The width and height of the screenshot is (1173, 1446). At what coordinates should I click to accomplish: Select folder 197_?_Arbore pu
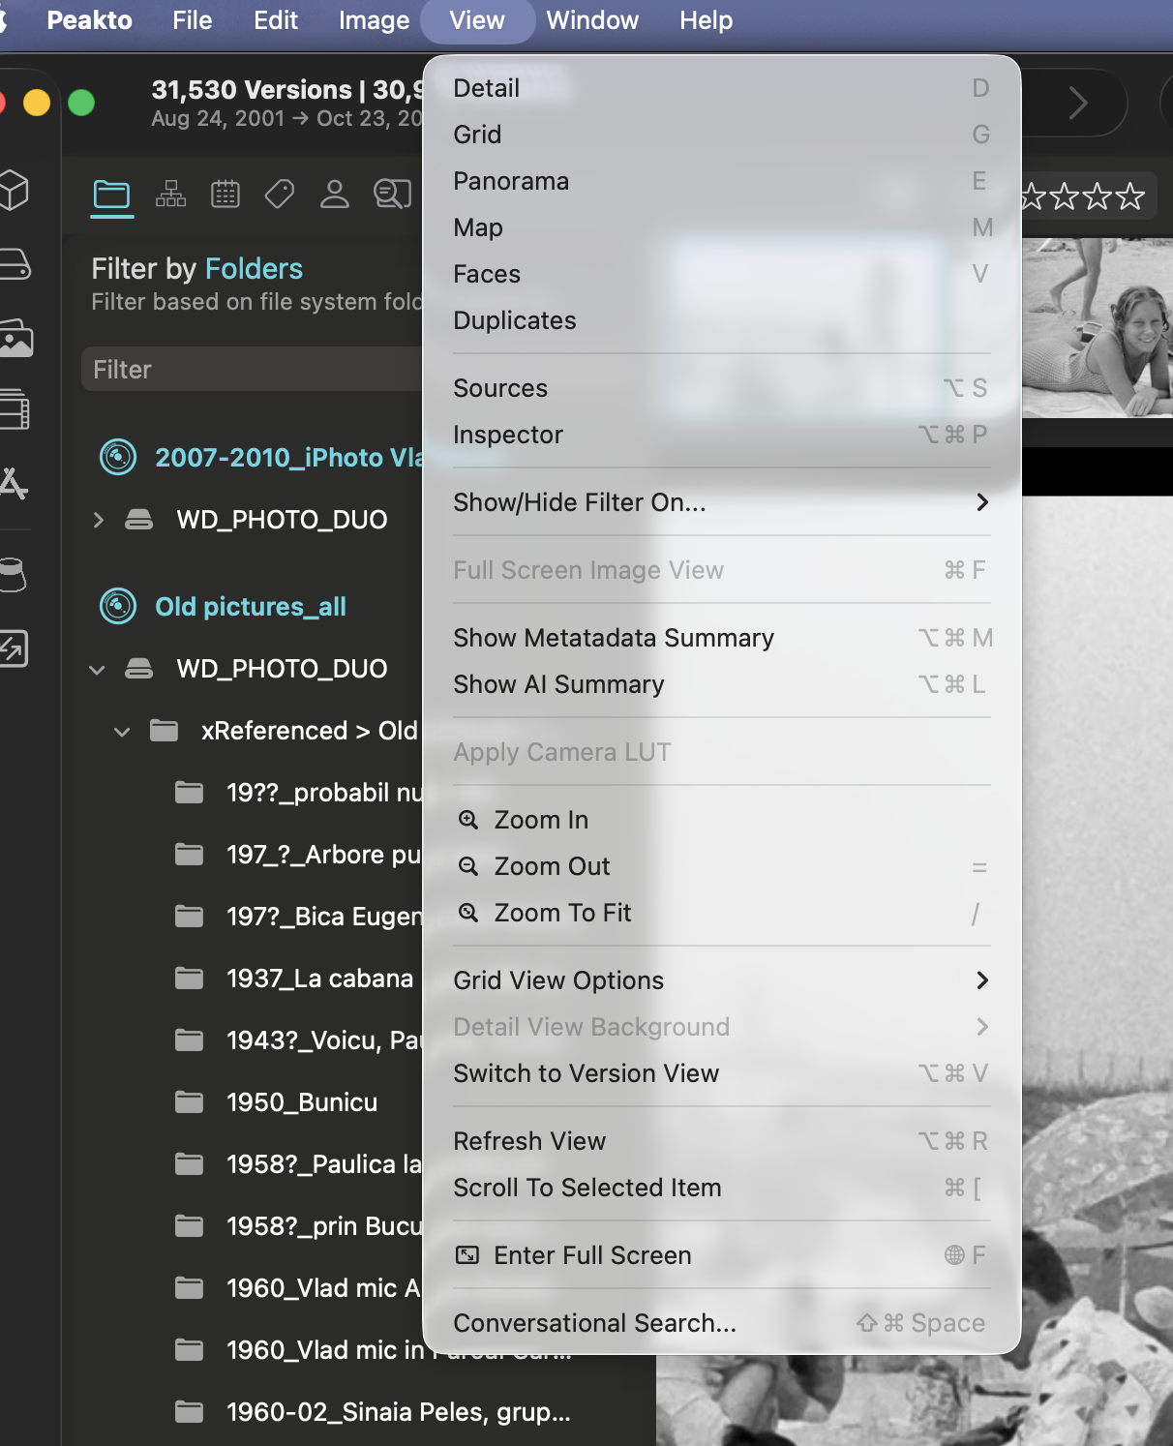point(298,855)
